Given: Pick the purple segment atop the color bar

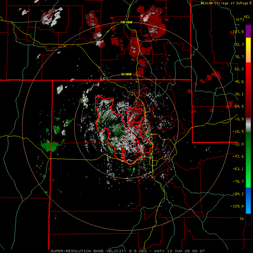Looking at the screenshot, I should [x=248, y=31].
